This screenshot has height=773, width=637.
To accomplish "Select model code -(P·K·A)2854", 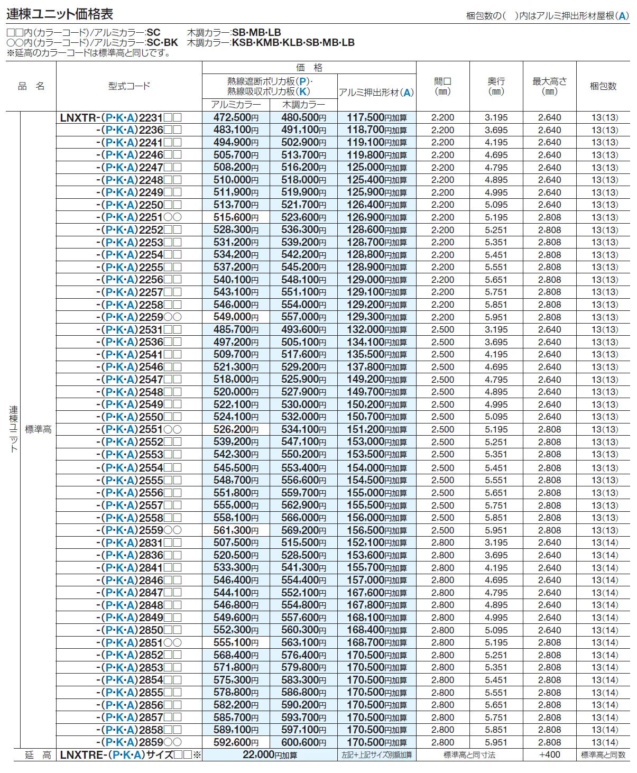I will [139, 680].
